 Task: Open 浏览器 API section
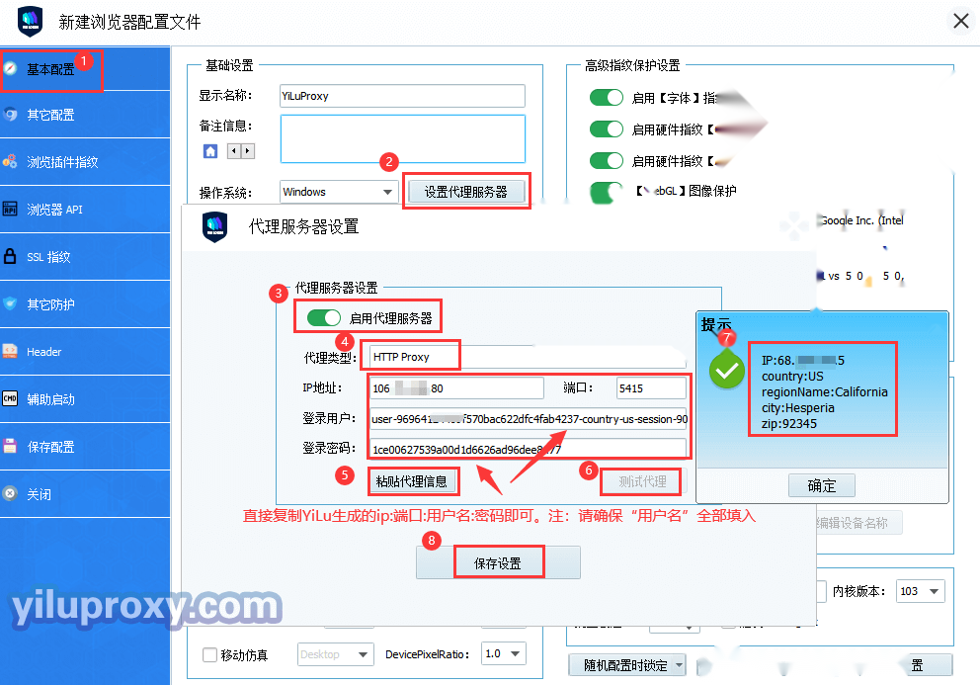85,210
